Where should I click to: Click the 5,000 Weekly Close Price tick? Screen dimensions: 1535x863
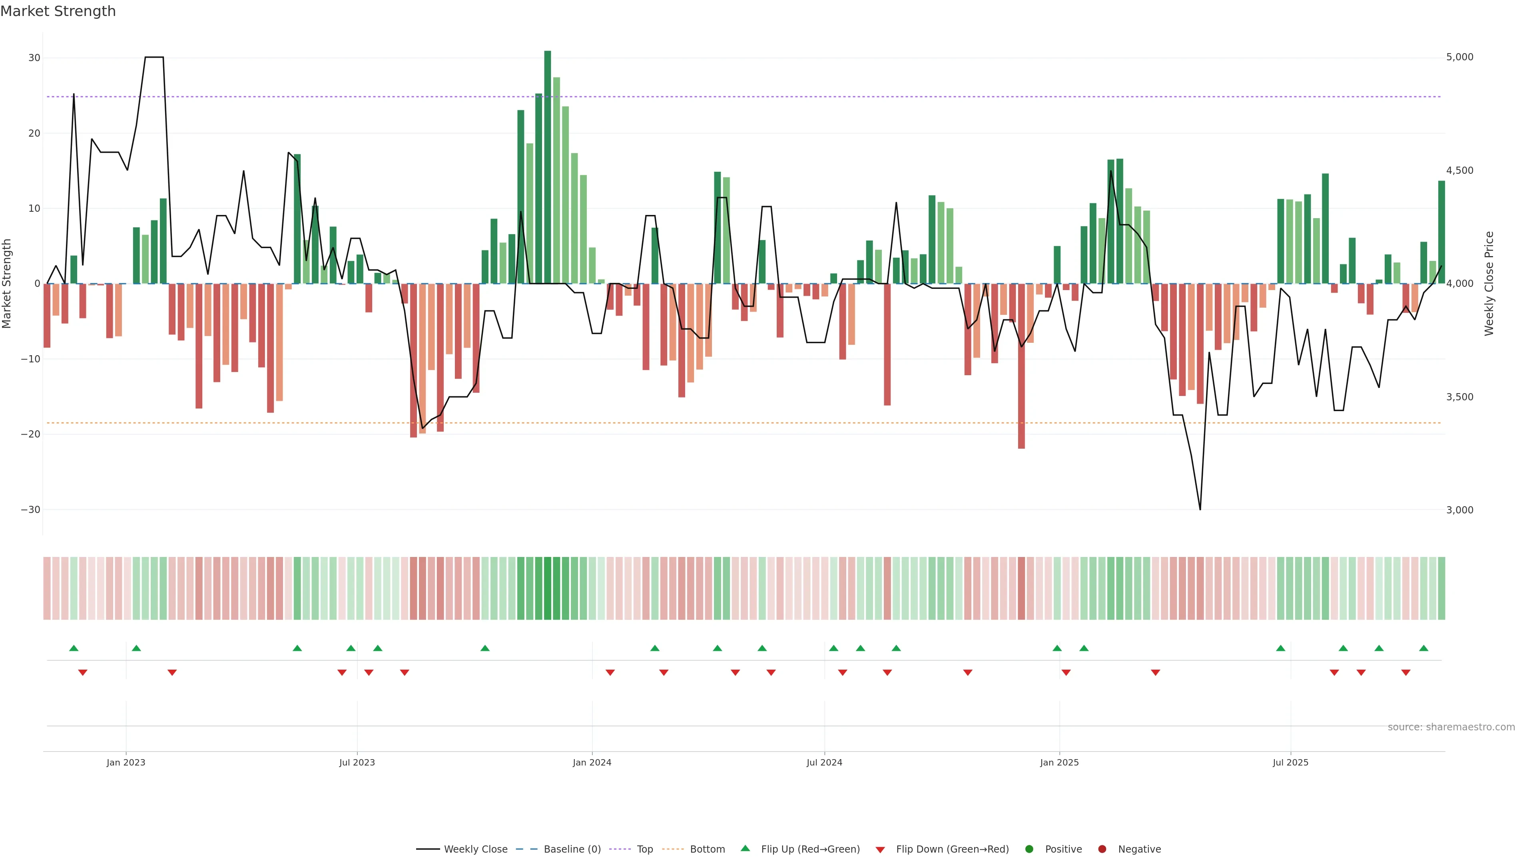pos(1459,57)
